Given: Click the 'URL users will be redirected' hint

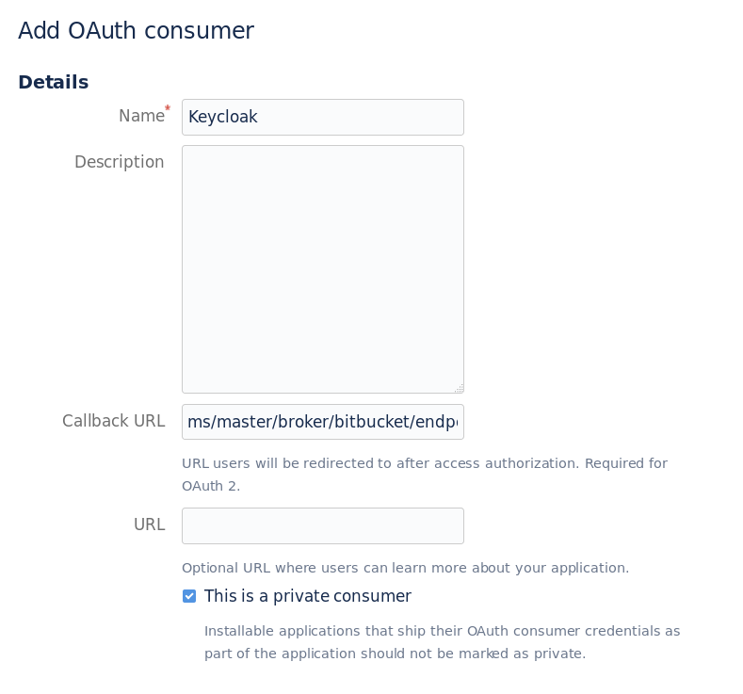Looking at the screenshot, I should pyautogui.click(x=424, y=463).
